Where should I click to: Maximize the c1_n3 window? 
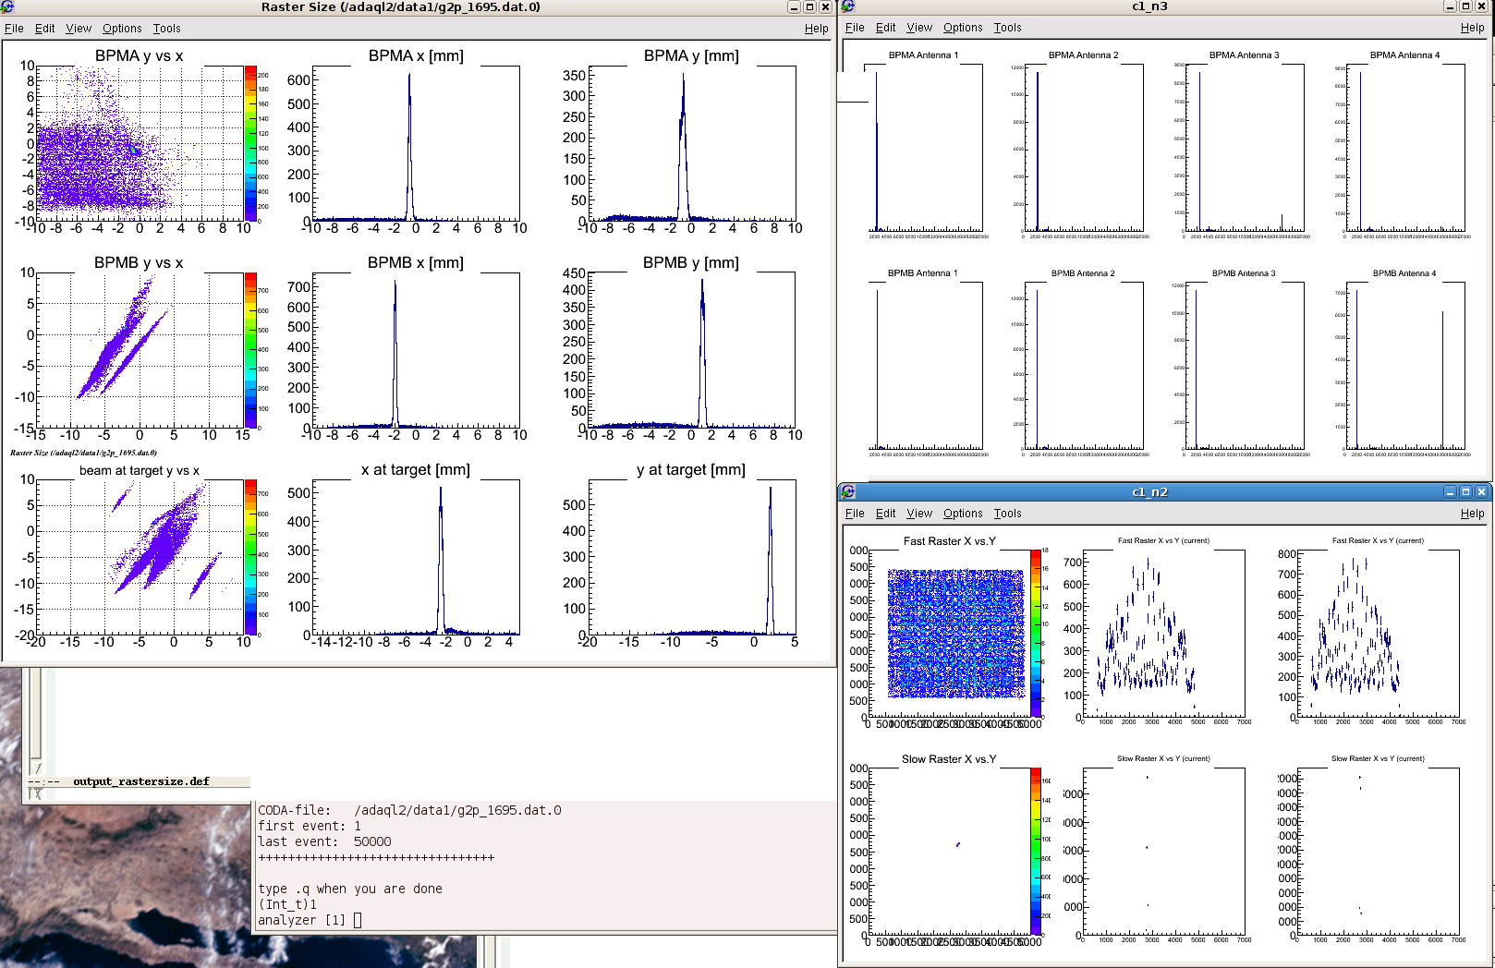(x=1465, y=6)
